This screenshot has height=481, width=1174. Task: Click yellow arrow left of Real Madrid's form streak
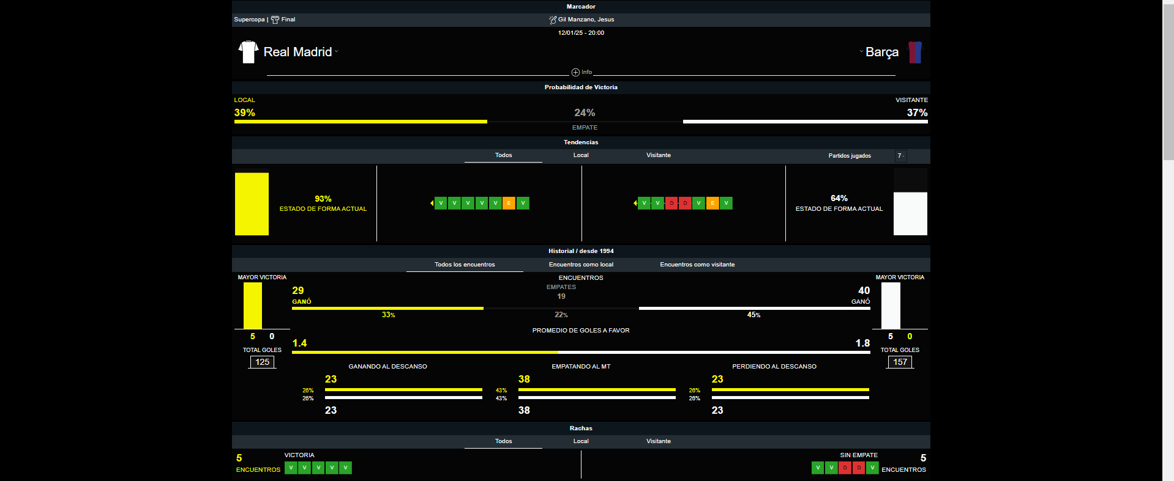432,204
